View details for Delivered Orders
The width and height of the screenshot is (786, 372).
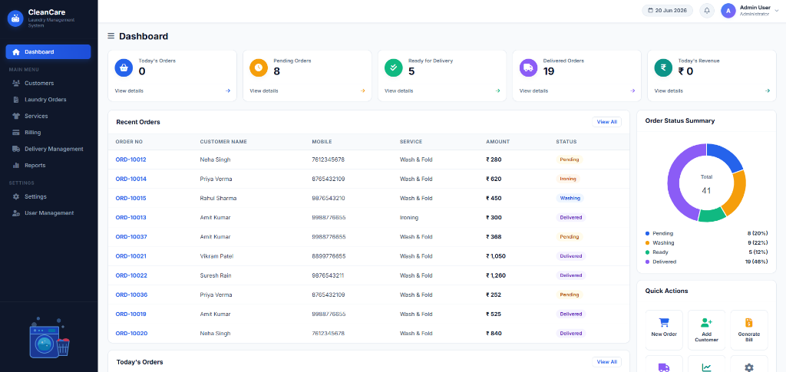[x=533, y=91]
